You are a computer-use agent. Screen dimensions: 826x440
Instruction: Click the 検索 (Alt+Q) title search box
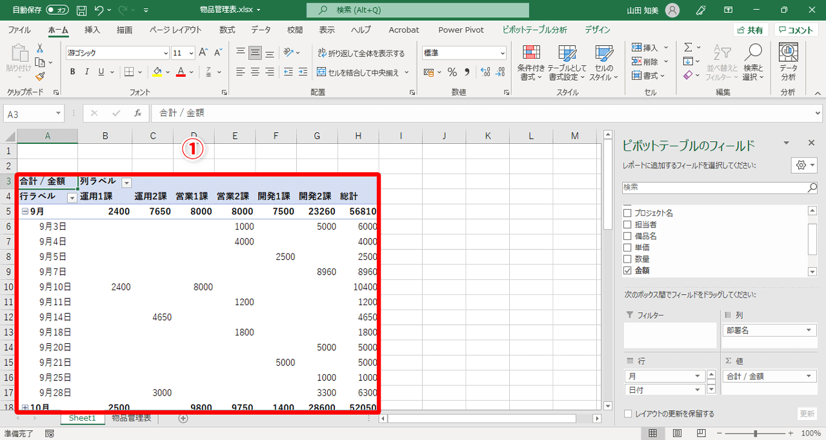pyautogui.click(x=418, y=10)
